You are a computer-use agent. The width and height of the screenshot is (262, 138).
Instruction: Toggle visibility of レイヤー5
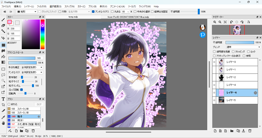tap(214, 100)
